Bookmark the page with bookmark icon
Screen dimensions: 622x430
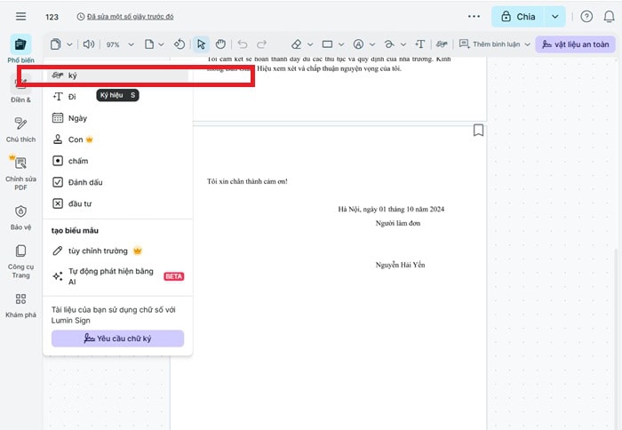(x=479, y=131)
